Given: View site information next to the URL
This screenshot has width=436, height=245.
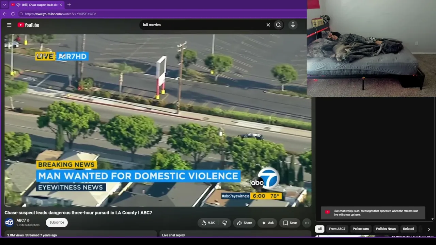Looking at the screenshot, I should (x=21, y=14).
